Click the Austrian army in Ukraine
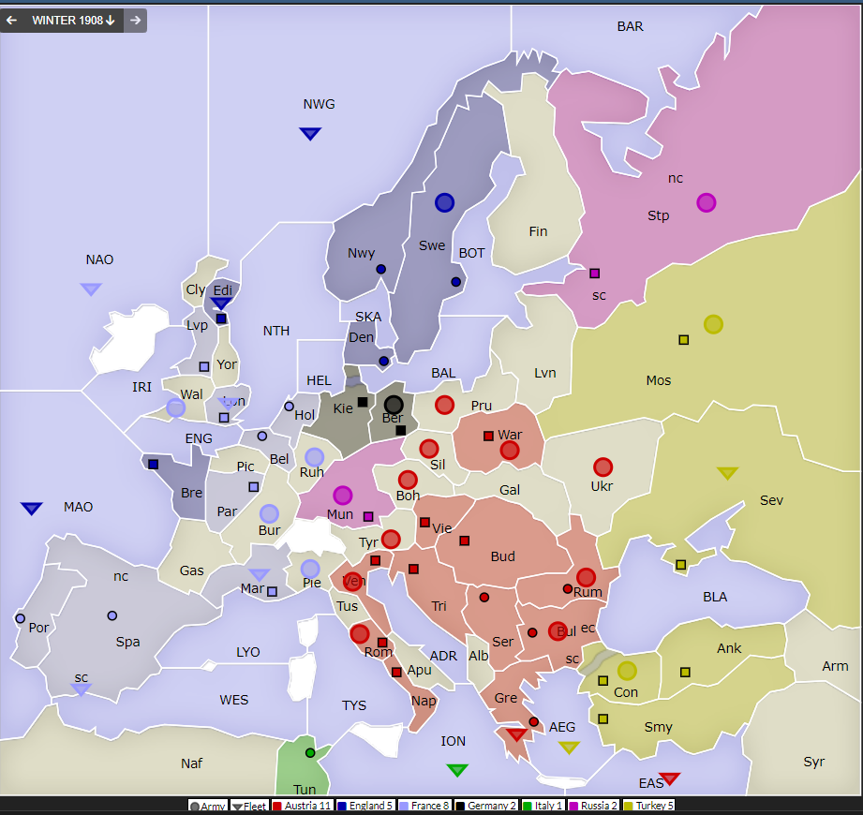This screenshot has height=815, width=863. click(603, 467)
